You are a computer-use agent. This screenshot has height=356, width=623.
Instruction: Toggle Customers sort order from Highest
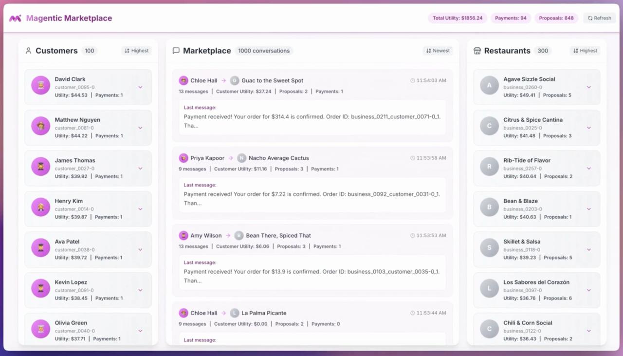pyautogui.click(x=136, y=51)
